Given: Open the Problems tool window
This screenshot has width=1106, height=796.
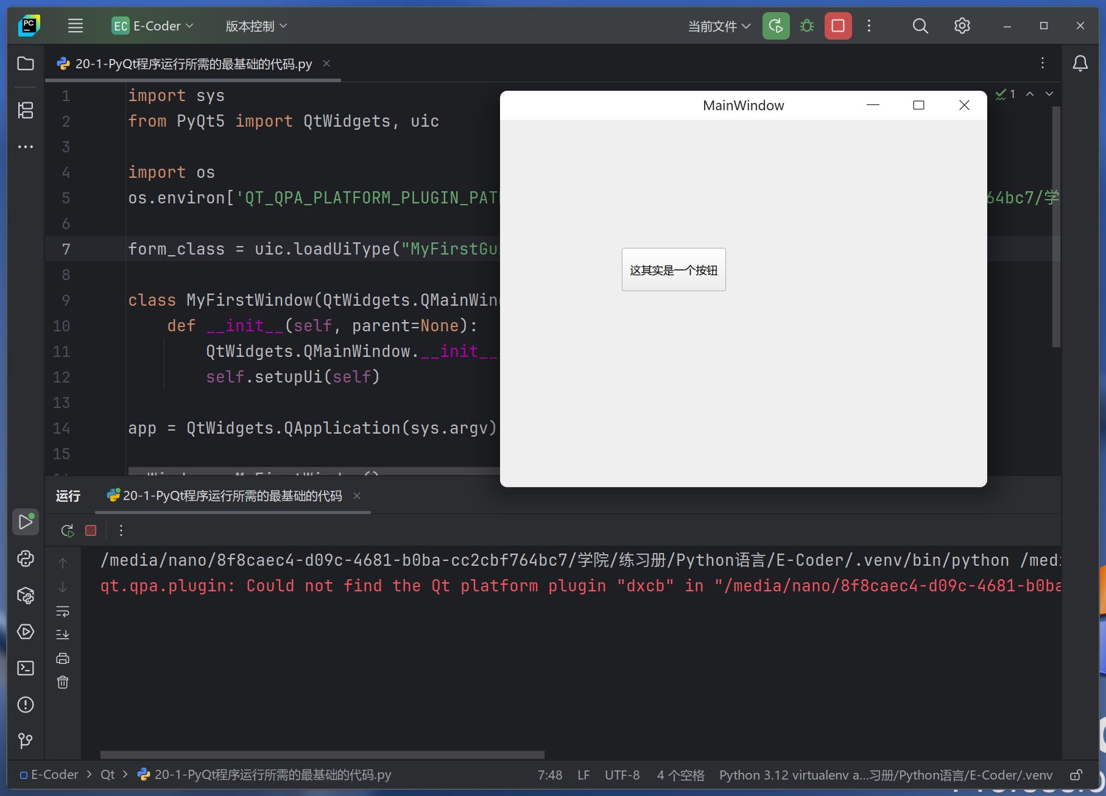Looking at the screenshot, I should tap(26, 705).
